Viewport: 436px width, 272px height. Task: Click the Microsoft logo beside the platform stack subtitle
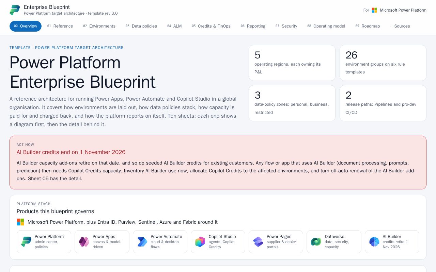click(x=20, y=222)
